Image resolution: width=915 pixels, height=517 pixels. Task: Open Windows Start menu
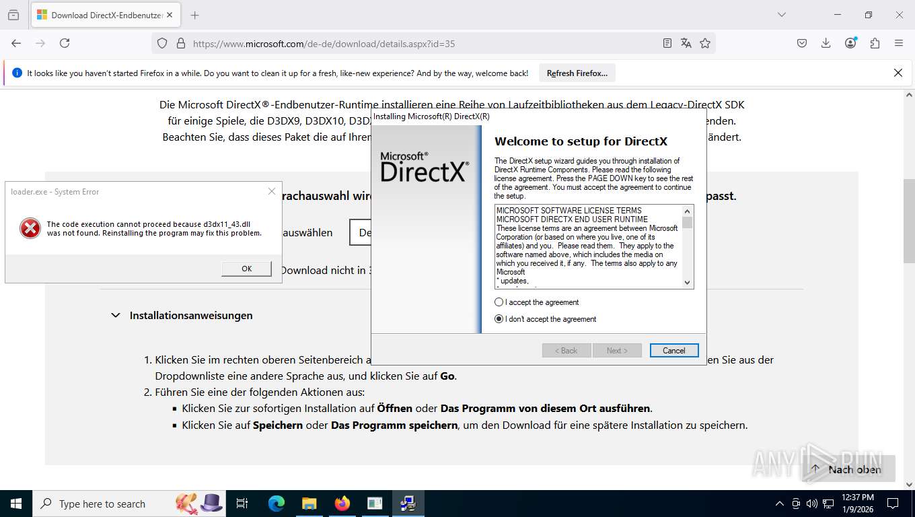pyautogui.click(x=16, y=504)
